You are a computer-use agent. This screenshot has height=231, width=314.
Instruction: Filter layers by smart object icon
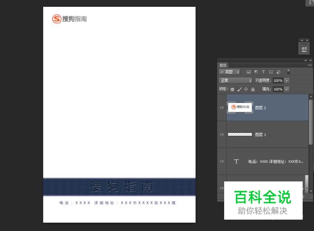coord(278,72)
